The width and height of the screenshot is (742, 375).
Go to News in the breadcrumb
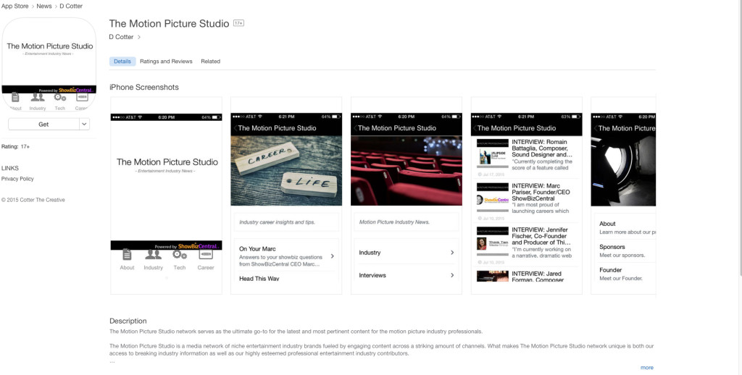44,6
